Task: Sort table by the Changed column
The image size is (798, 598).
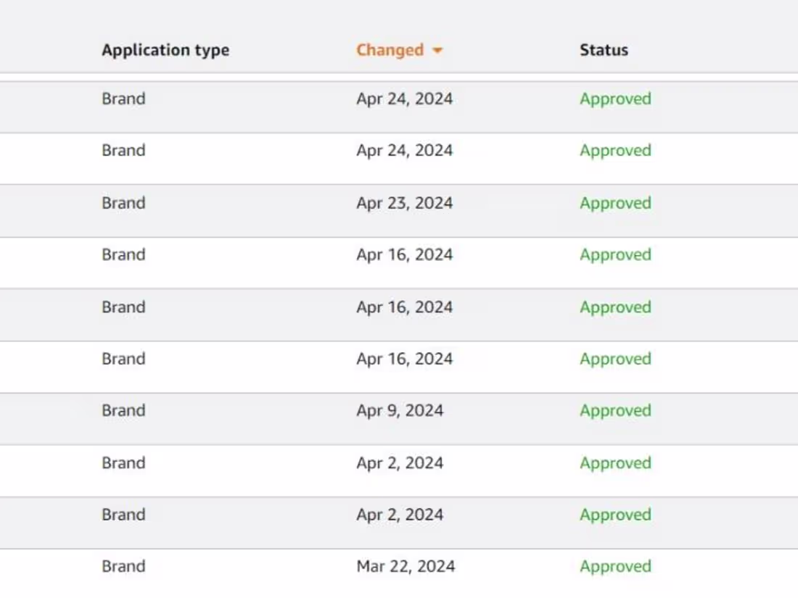Action: click(390, 50)
